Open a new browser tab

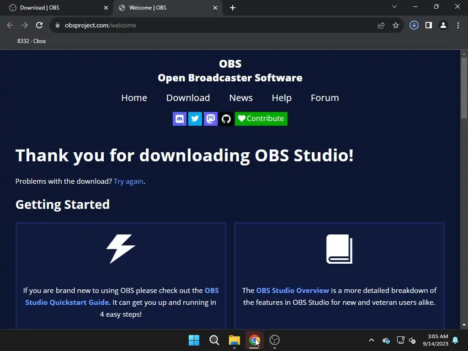tap(233, 8)
